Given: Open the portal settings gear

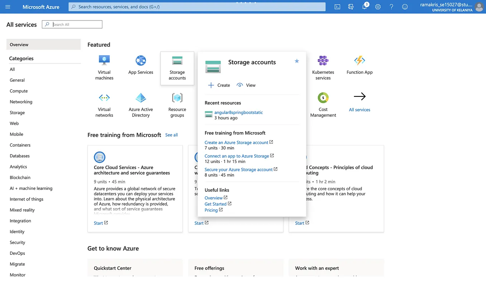Looking at the screenshot, I should (378, 6).
